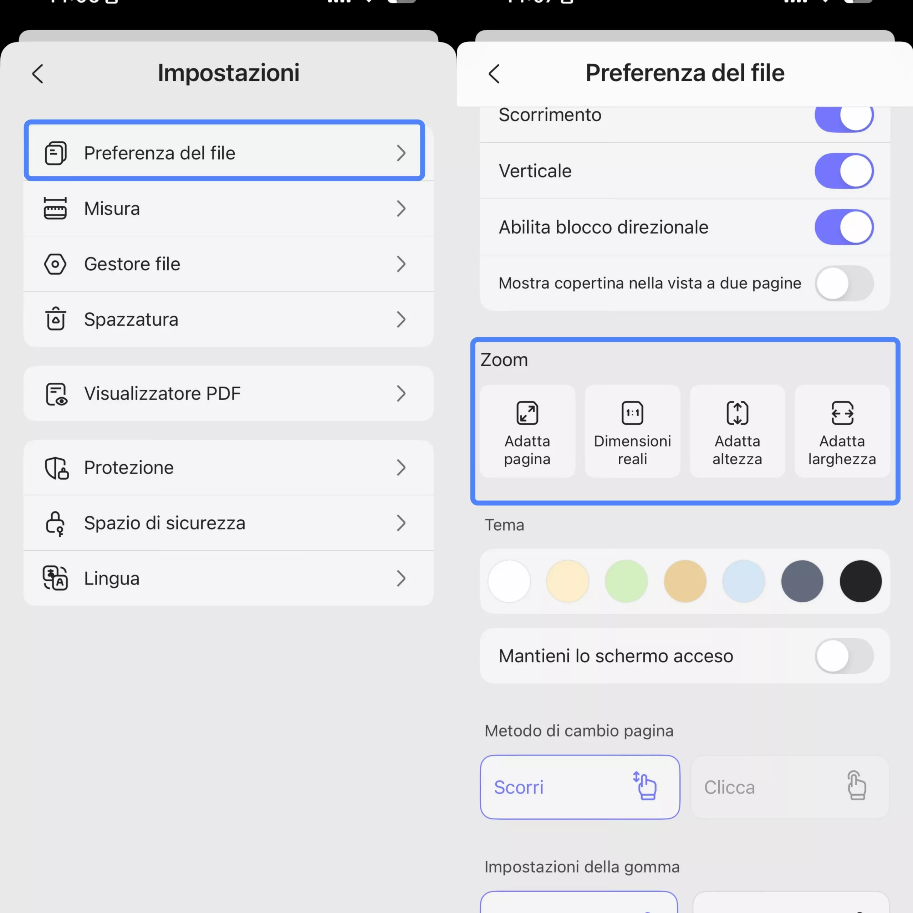
Task: Click the Spazzatura trash bin icon
Action: pos(56,319)
